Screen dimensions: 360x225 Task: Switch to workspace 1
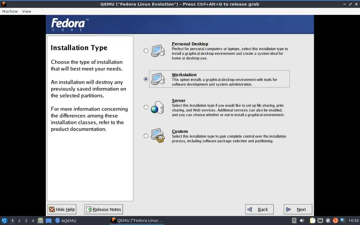pos(12,221)
